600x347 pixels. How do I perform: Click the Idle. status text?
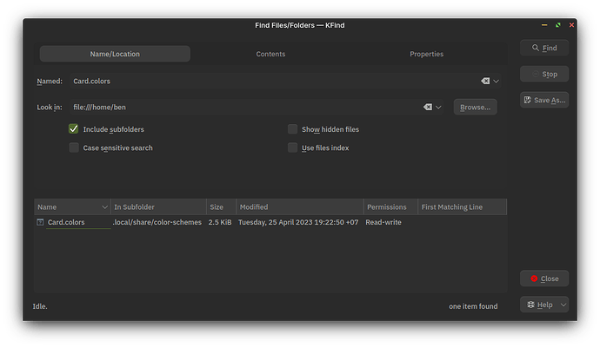pos(40,306)
